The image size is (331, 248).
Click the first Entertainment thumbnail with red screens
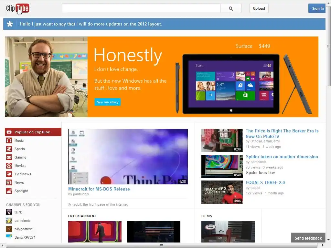(x=95, y=232)
